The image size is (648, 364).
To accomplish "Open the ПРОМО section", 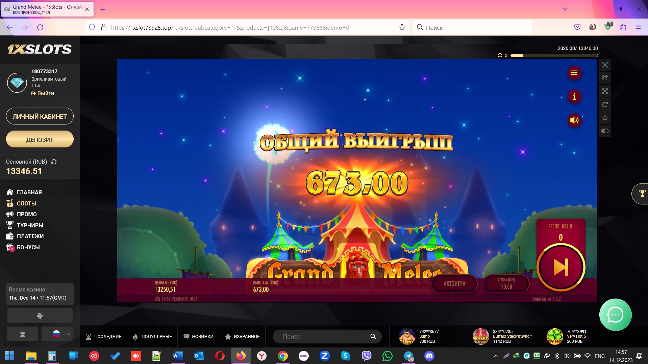I will click(21, 214).
